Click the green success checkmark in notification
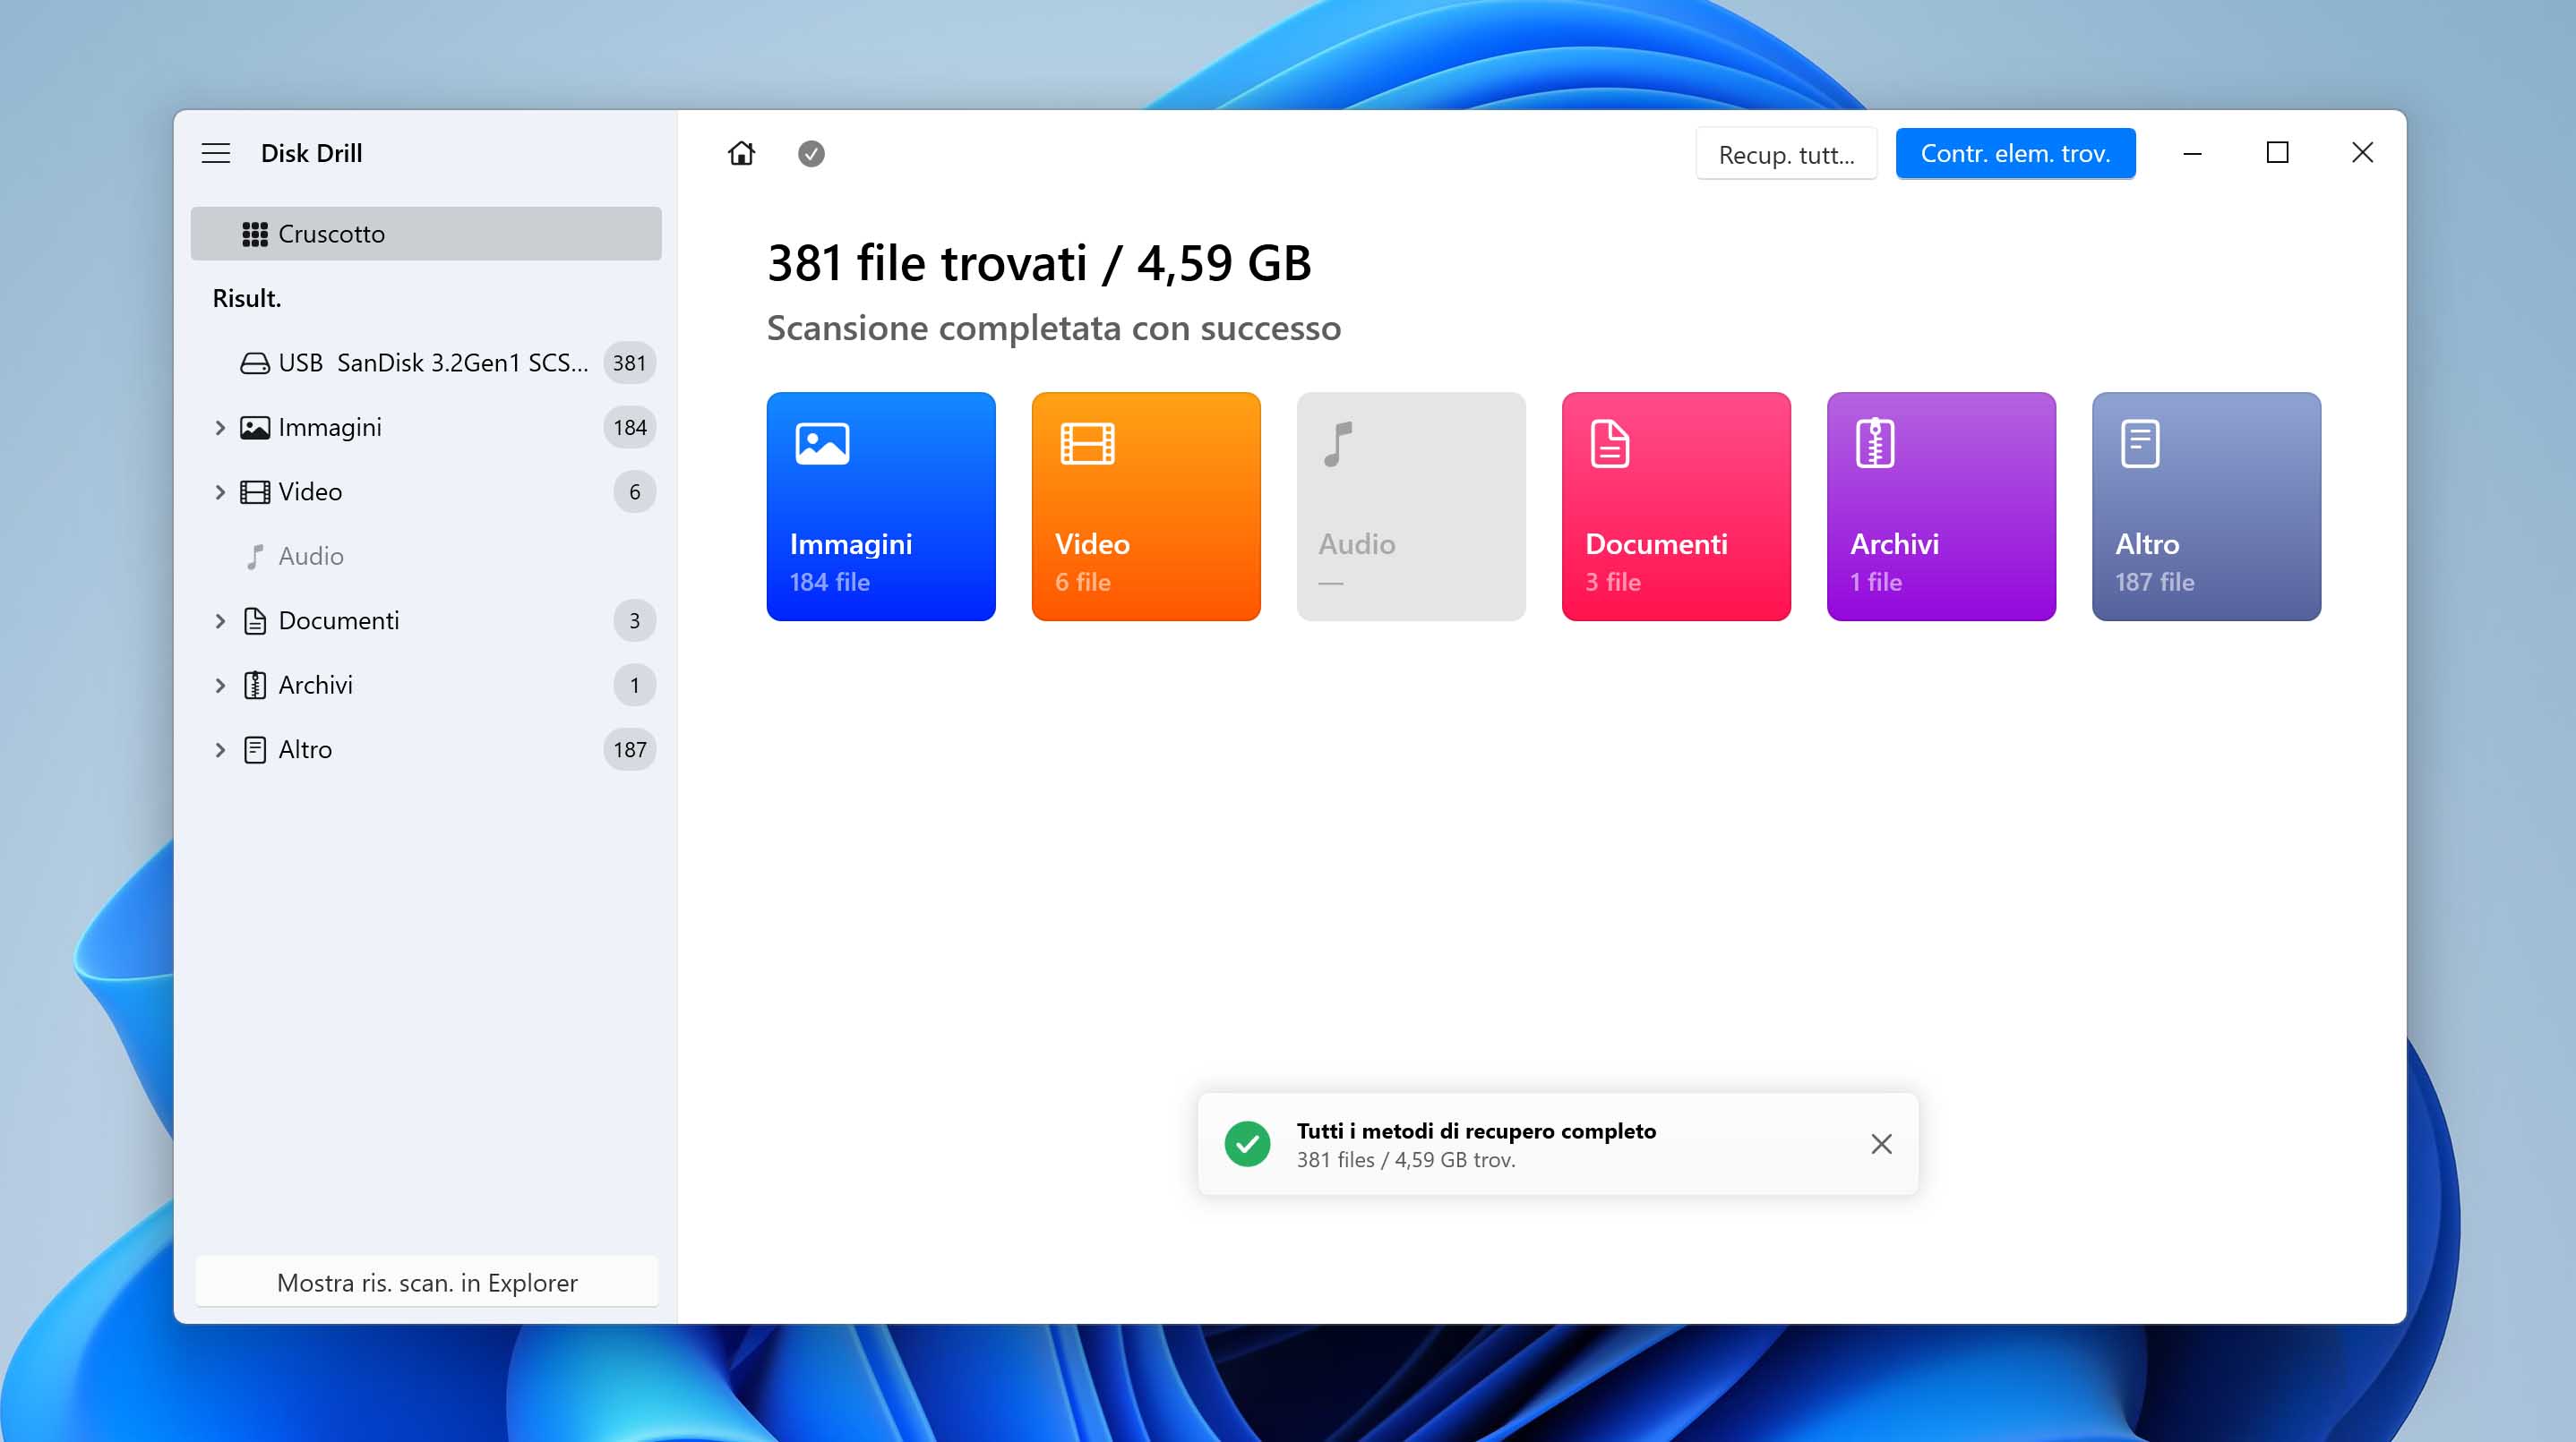Viewport: 2576px width, 1442px height. [1247, 1144]
